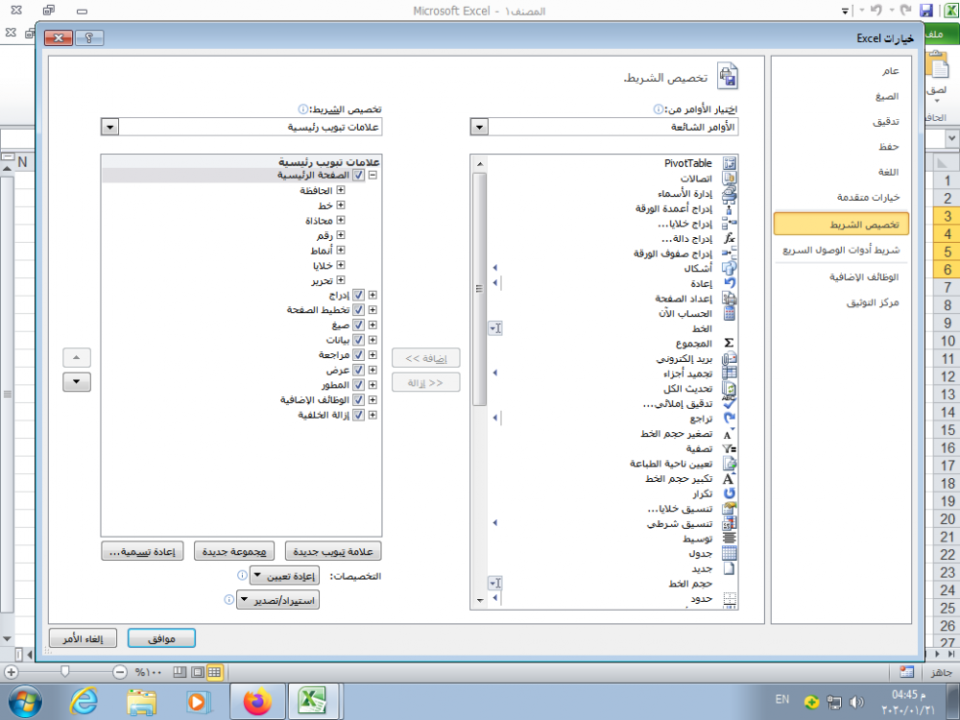Uncheck the تخطيط الصفحة checkbox
The width and height of the screenshot is (960, 720).
[358, 310]
